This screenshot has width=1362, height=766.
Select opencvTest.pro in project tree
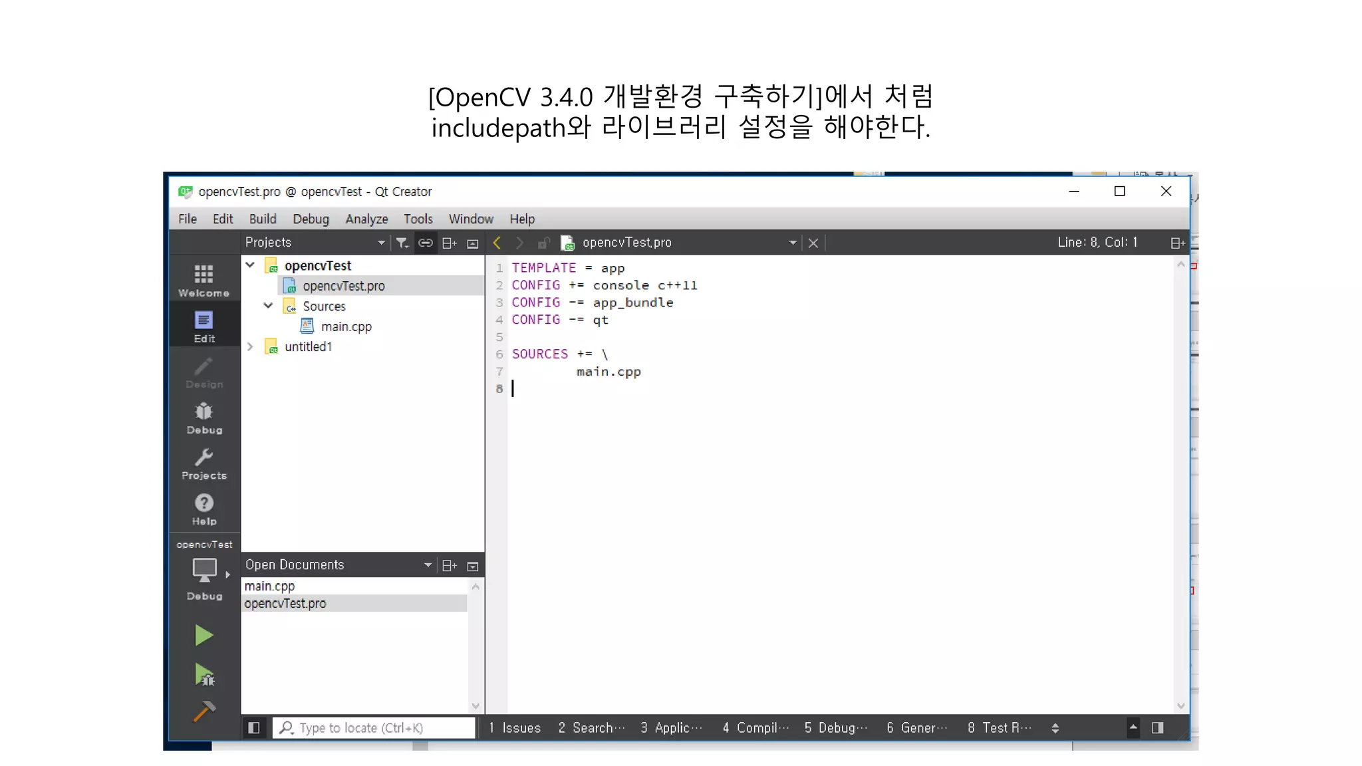pyautogui.click(x=344, y=286)
